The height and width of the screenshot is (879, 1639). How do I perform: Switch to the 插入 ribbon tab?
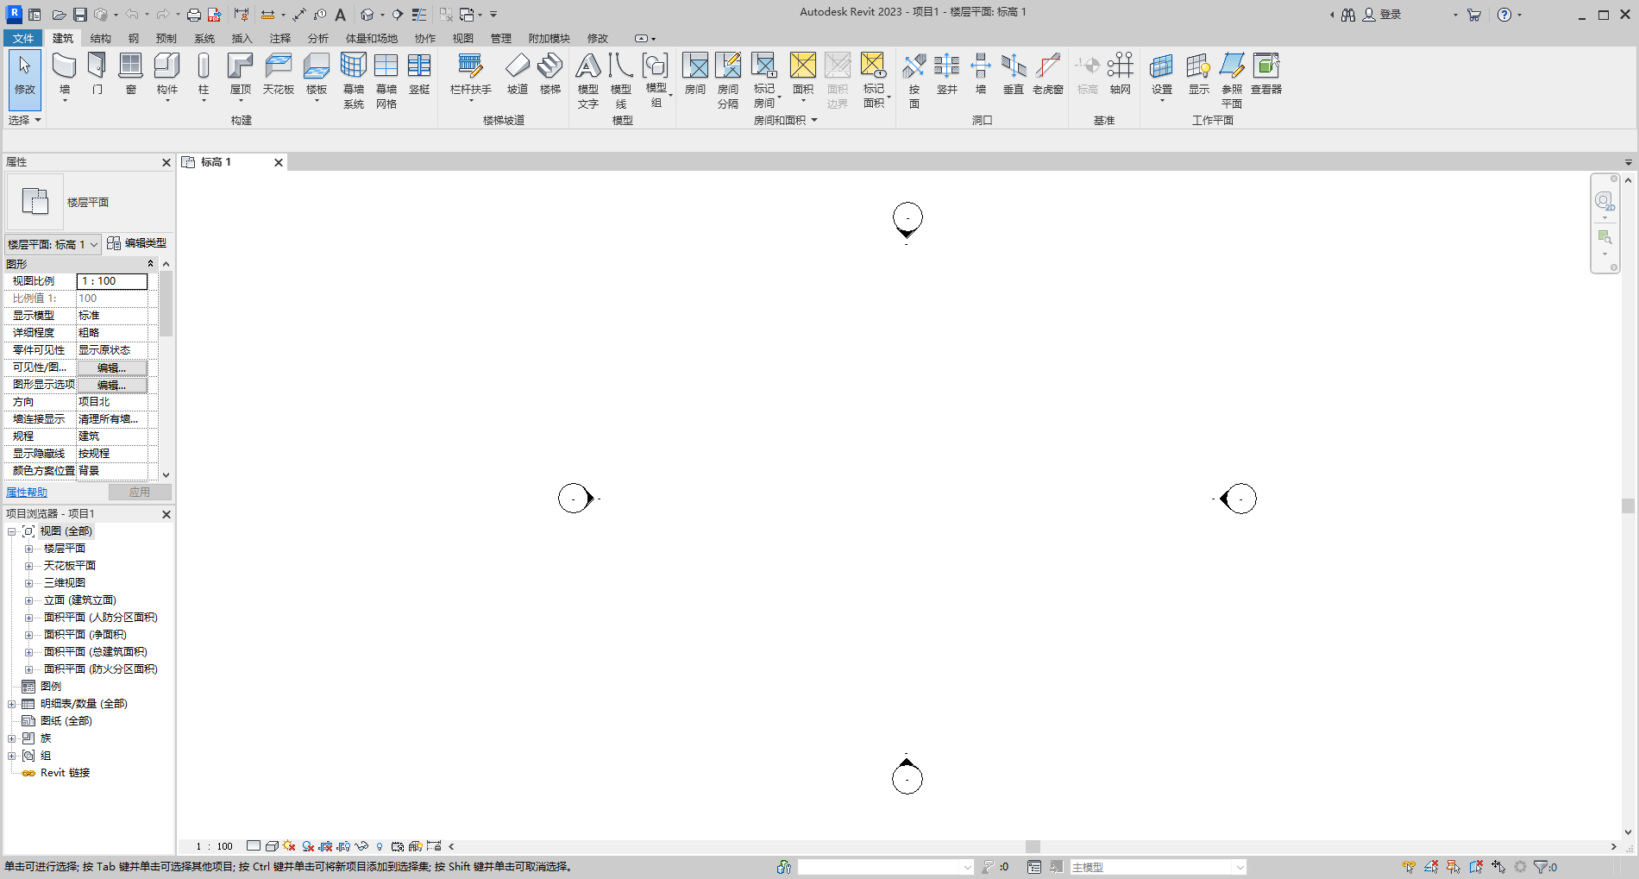coord(241,38)
